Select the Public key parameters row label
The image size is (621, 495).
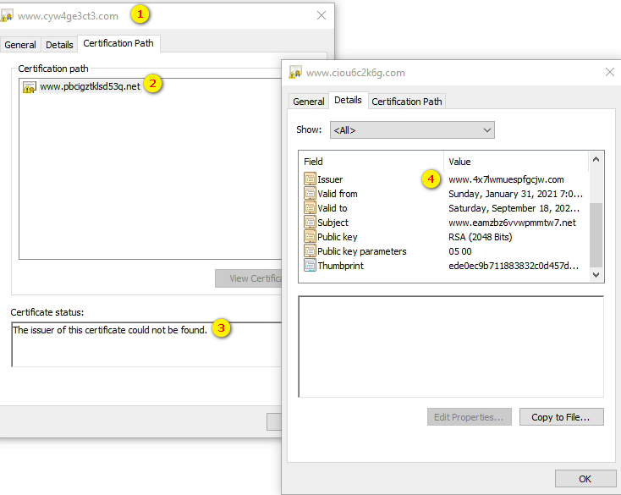click(362, 251)
